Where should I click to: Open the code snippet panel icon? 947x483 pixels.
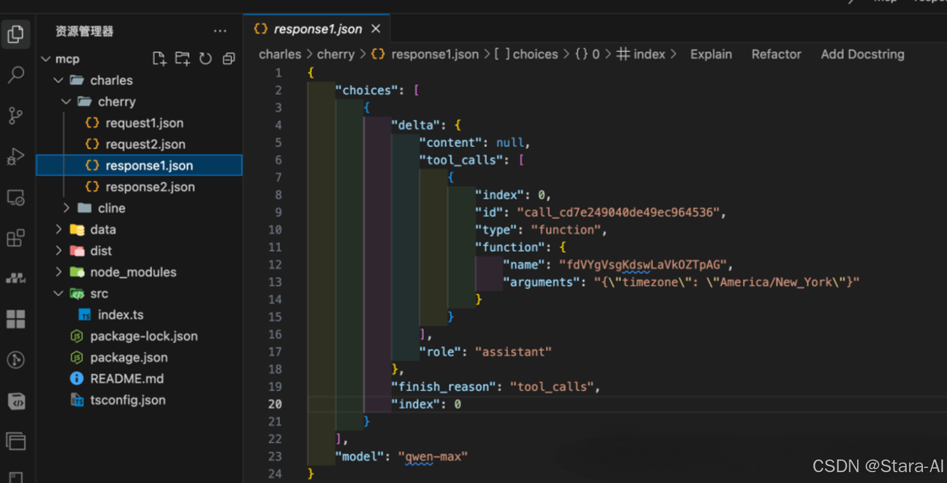coord(16,401)
